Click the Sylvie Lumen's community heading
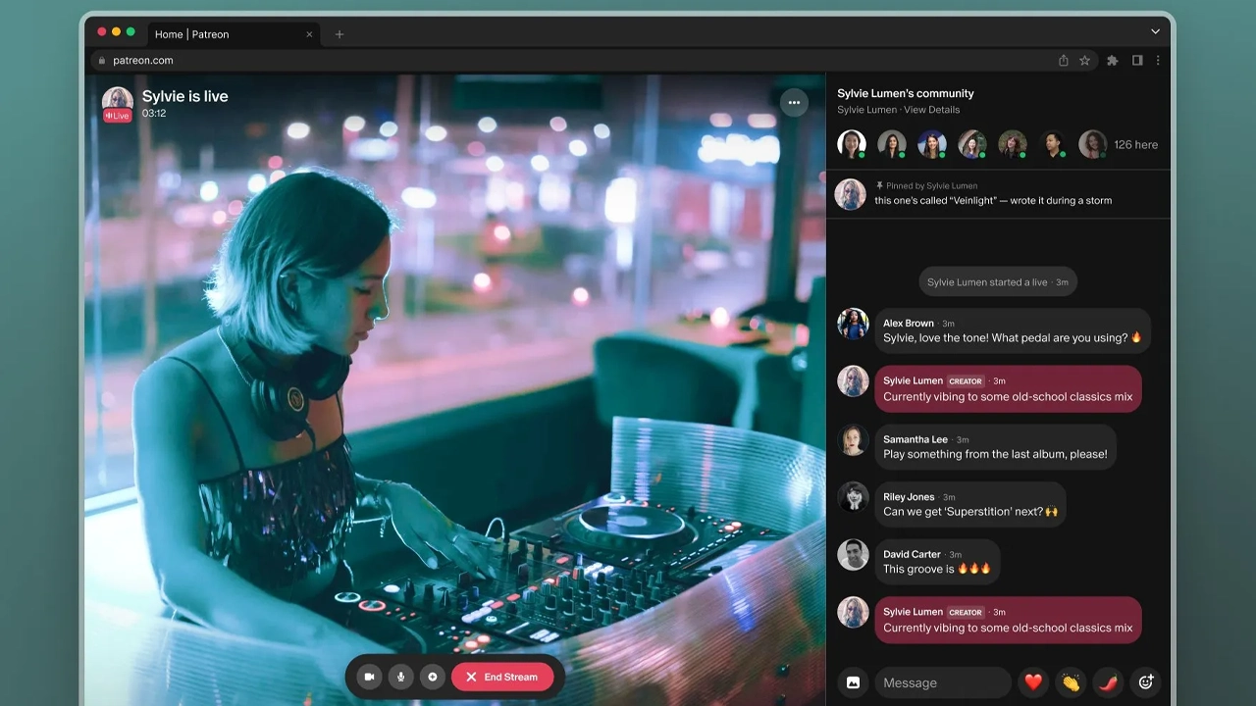This screenshot has height=706, width=1256. [906, 93]
